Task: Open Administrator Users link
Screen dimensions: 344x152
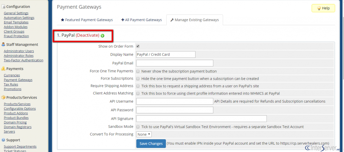Action: tap(19, 51)
